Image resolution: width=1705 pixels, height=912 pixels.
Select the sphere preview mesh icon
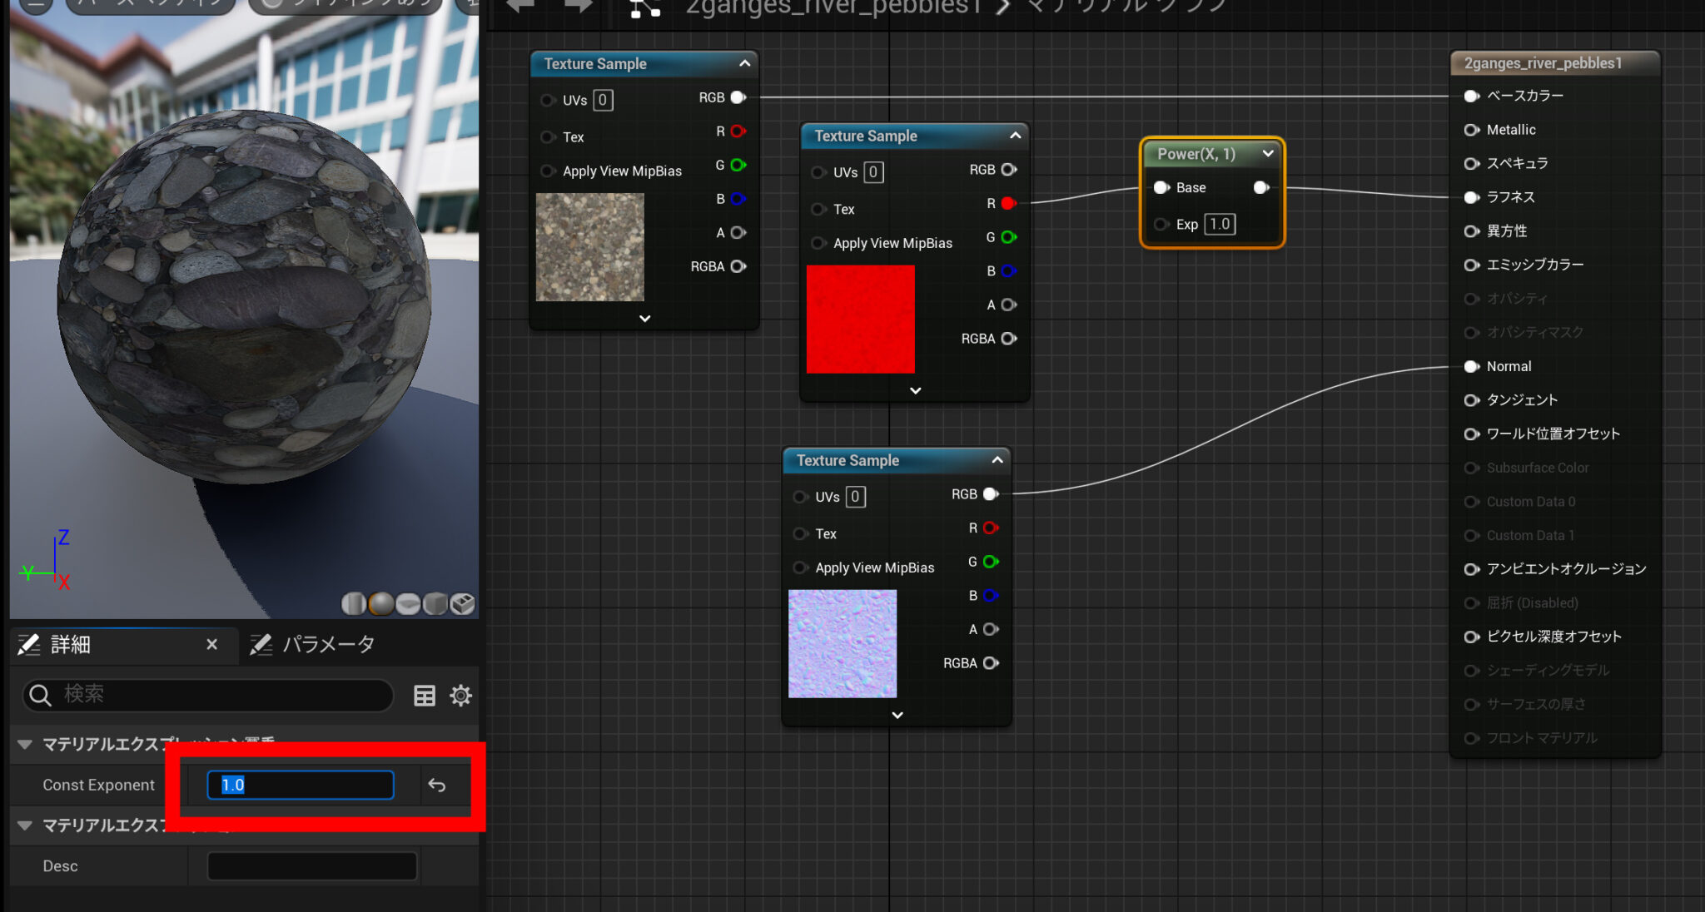pos(380,604)
